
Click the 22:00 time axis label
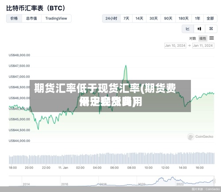click(46, 168)
